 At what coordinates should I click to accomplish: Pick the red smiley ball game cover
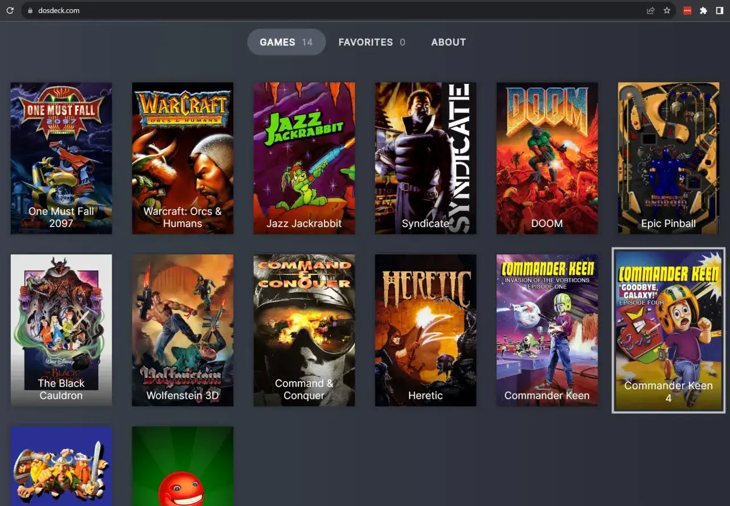point(182,466)
